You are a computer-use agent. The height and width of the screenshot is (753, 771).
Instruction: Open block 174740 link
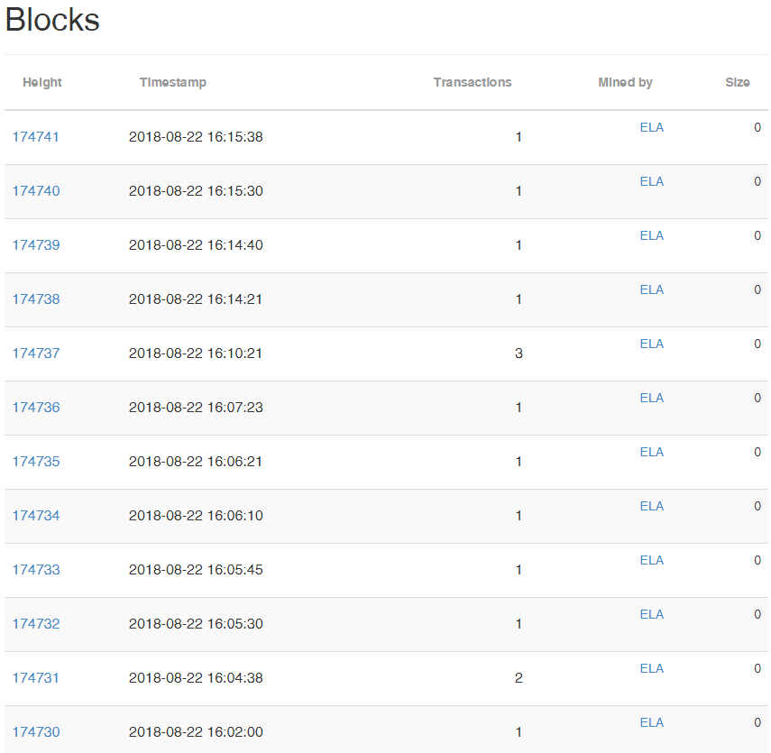(x=36, y=191)
